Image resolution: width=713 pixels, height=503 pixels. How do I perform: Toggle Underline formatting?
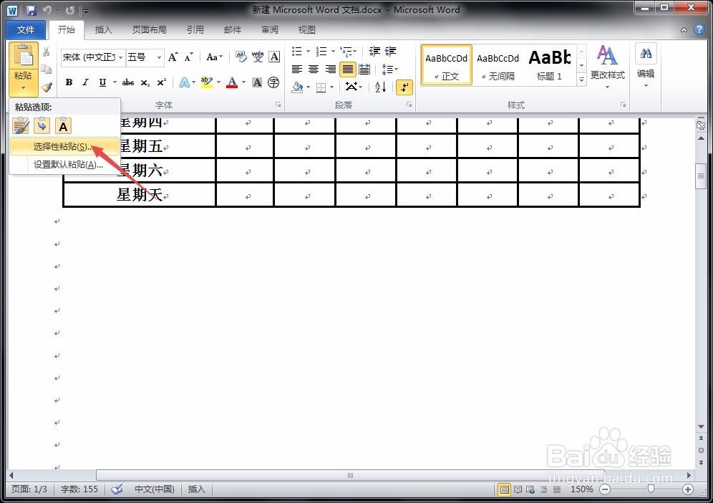click(102, 82)
